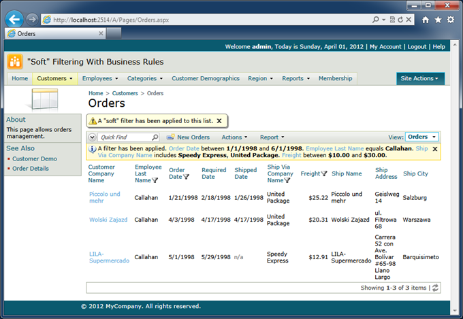Open Customer Demographics menu item

206,78
